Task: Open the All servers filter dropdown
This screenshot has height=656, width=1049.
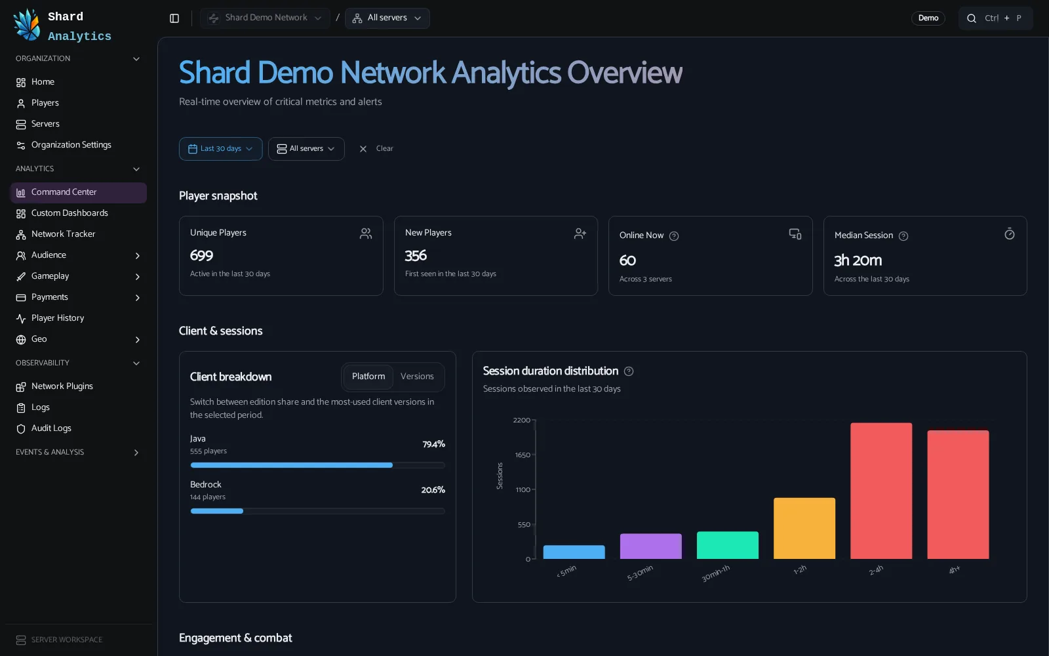Action: click(x=306, y=149)
